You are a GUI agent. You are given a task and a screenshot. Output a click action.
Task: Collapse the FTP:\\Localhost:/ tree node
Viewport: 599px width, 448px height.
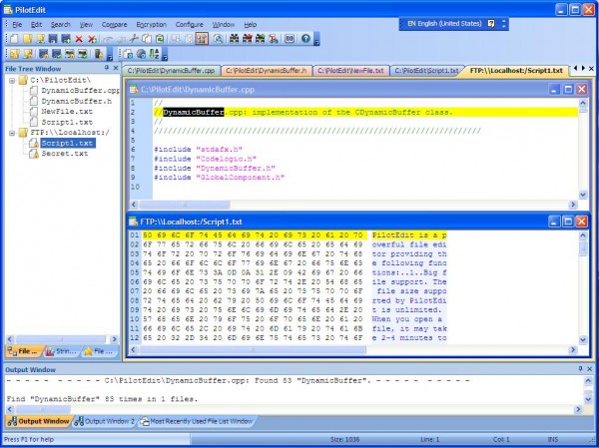pyautogui.click(x=12, y=132)
